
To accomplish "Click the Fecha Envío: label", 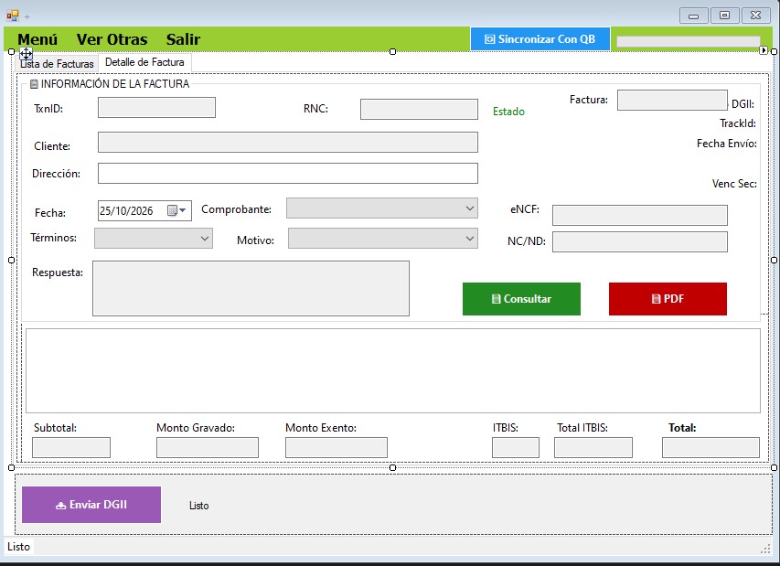I will 727,144.
